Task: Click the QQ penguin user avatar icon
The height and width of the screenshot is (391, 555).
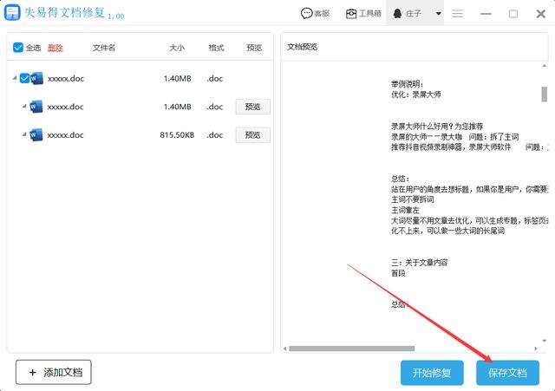Action: point(397,14)
